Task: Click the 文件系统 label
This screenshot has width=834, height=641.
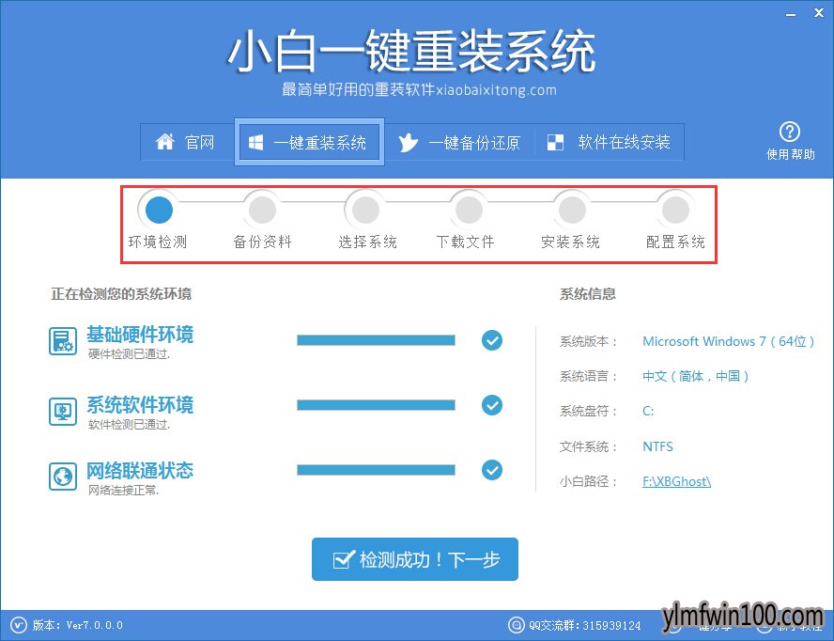Action: click(x=588, y=446)
